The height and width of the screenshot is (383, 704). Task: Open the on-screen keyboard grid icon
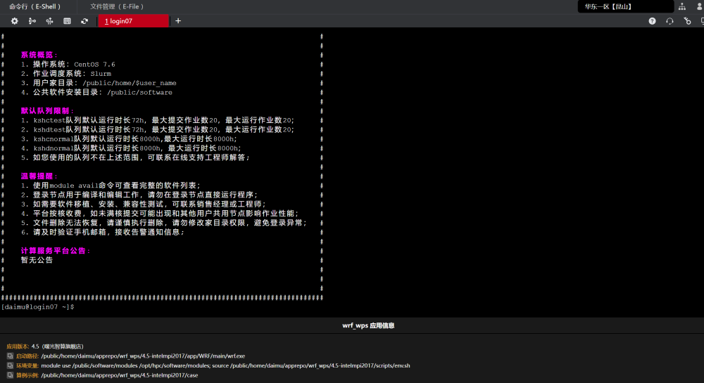coord(67,21)
